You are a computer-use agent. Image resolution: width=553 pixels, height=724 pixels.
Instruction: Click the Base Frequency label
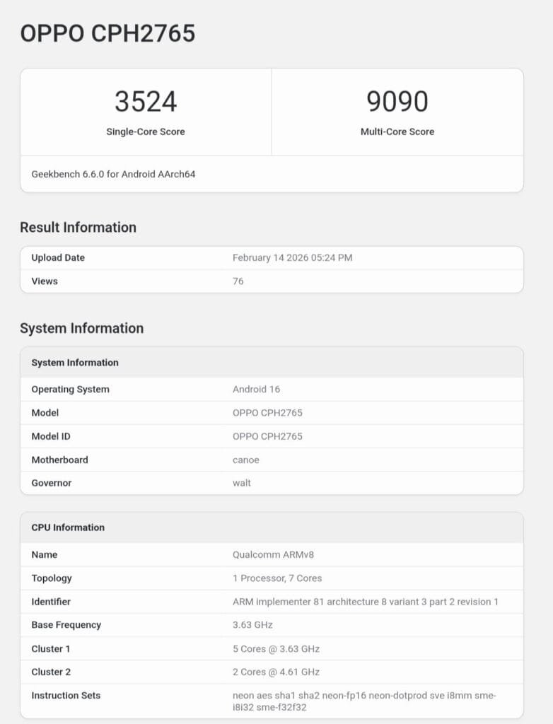(66, 625)
